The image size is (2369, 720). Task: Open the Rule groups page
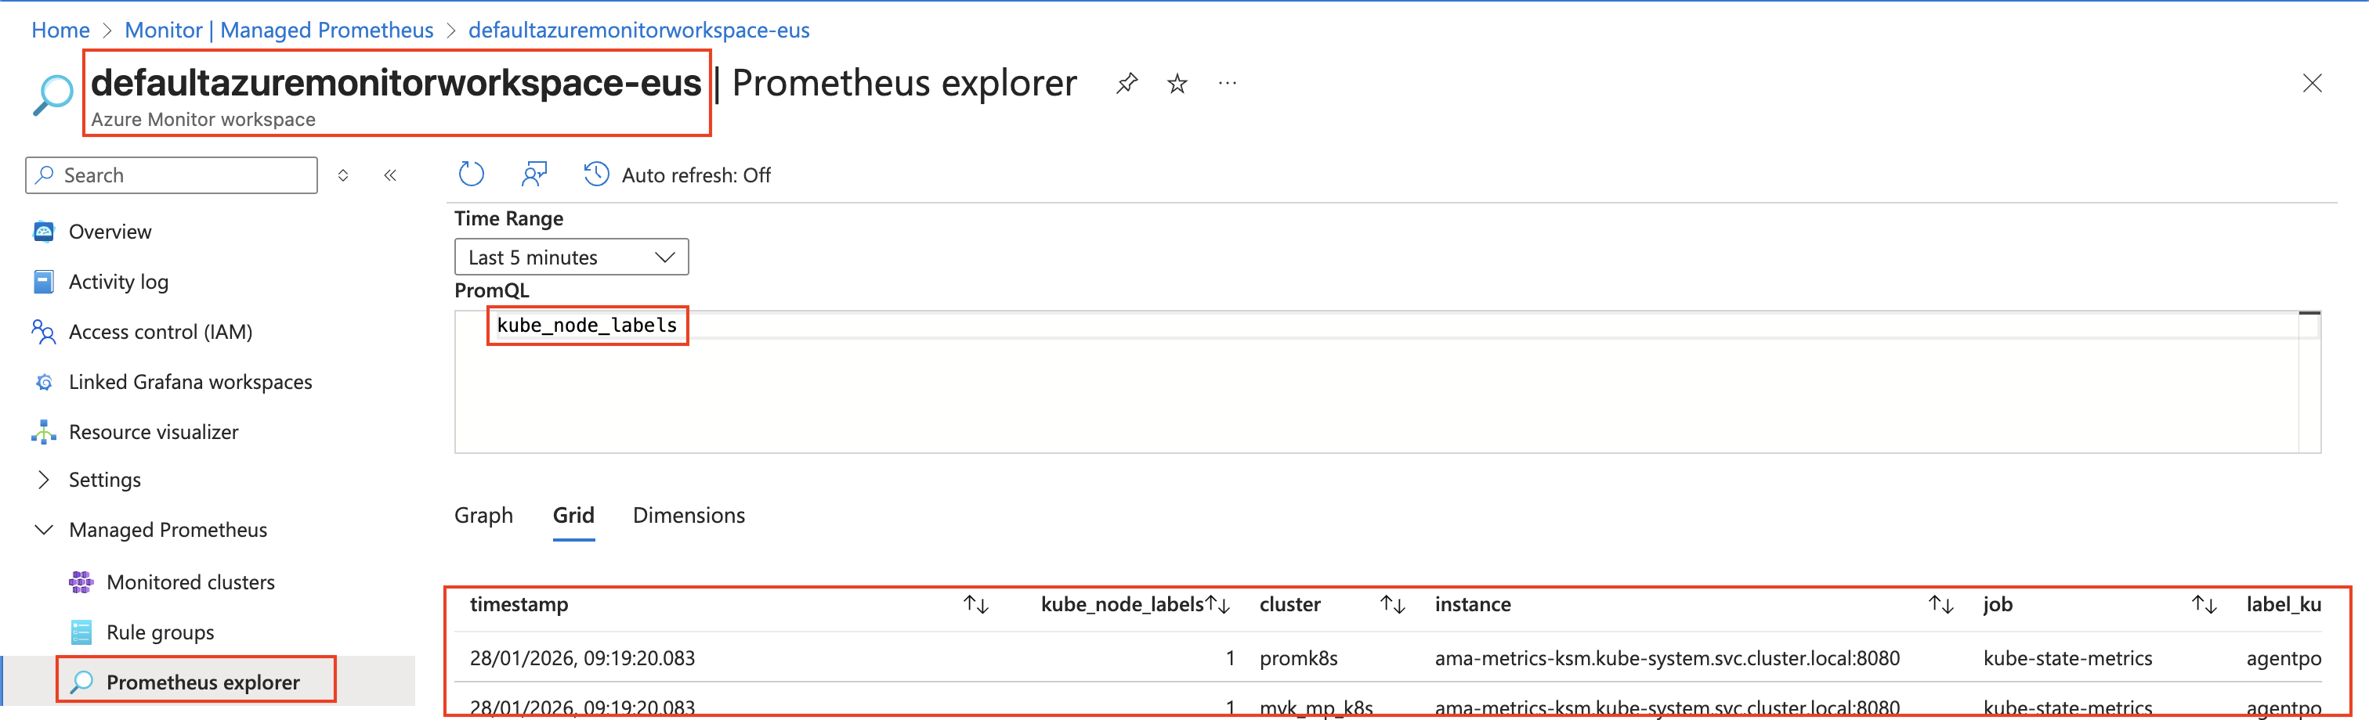pos(160,633)
